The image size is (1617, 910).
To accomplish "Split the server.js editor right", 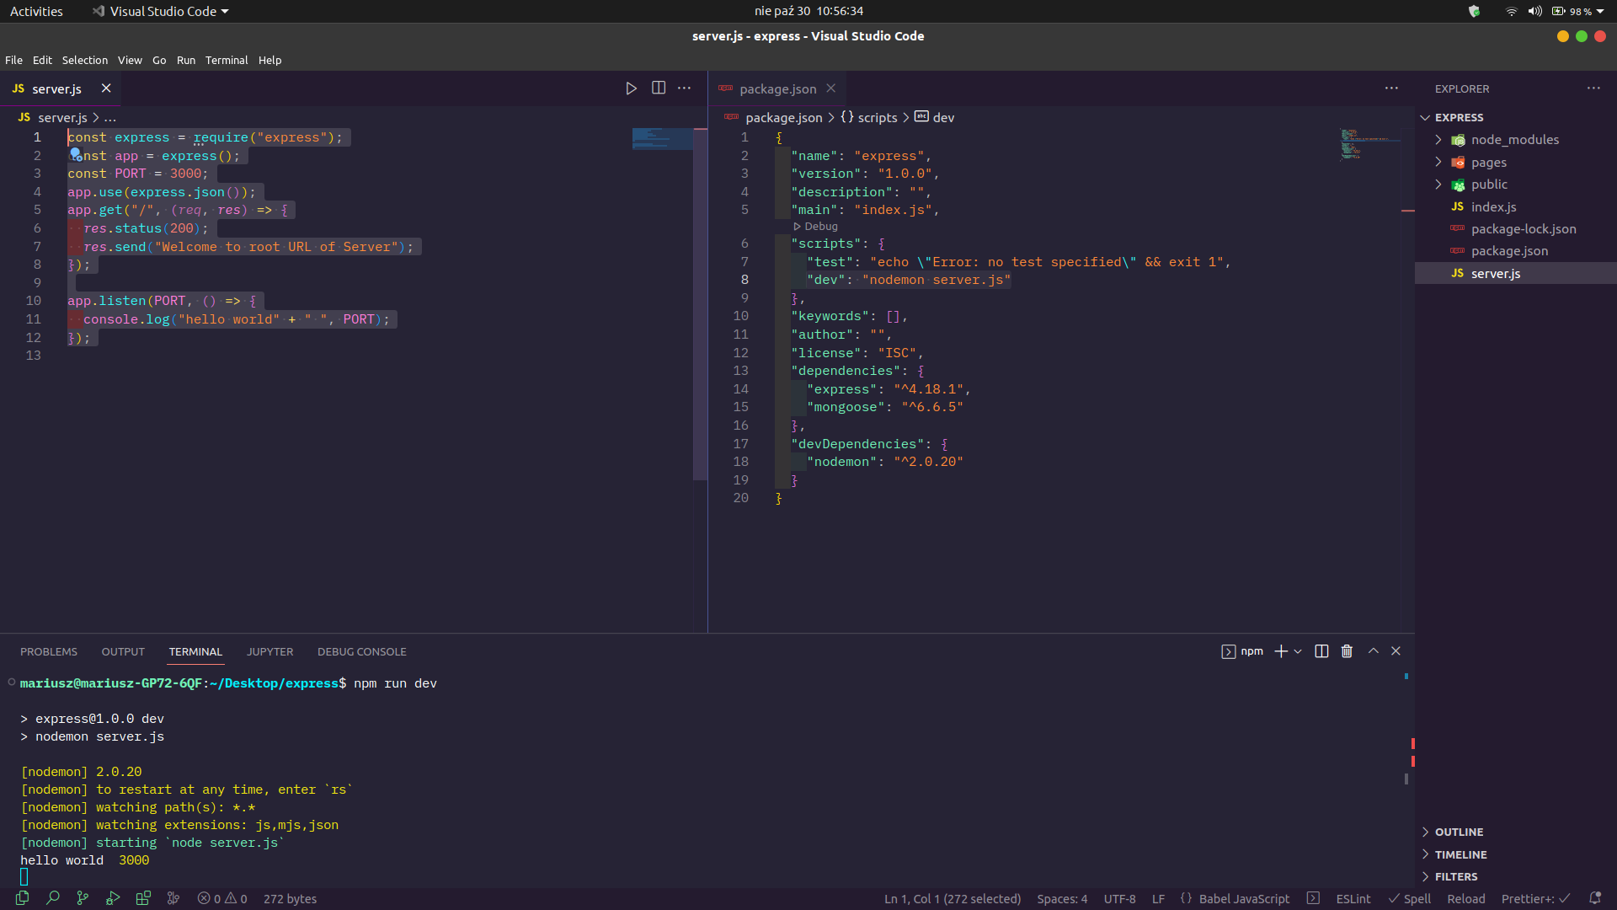I will click(x=659, y=88).
